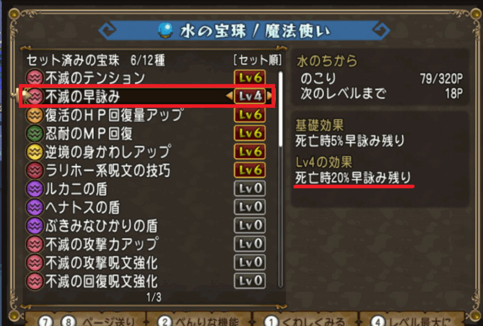Click the purple orb icon beside ルカニの盾

[x=34, y=189]
